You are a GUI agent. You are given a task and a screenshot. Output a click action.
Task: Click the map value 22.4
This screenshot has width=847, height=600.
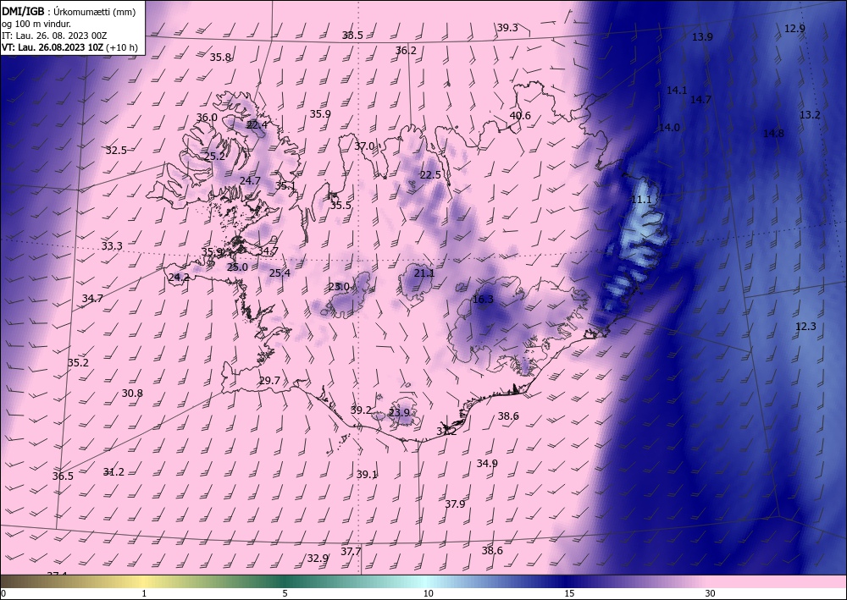tap(257, 125)
